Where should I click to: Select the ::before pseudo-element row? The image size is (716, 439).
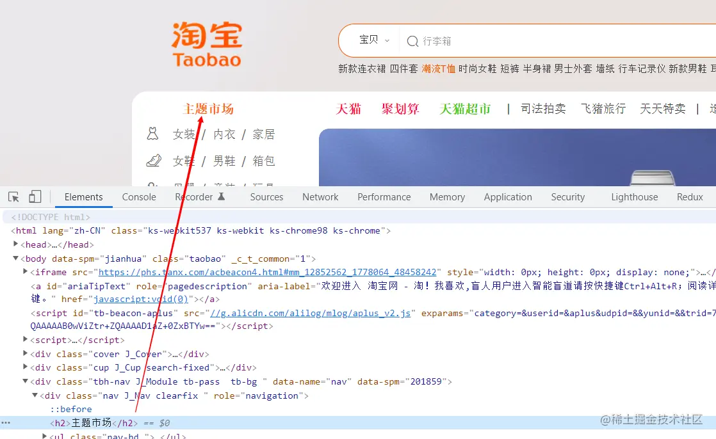(x=358, y=409)
